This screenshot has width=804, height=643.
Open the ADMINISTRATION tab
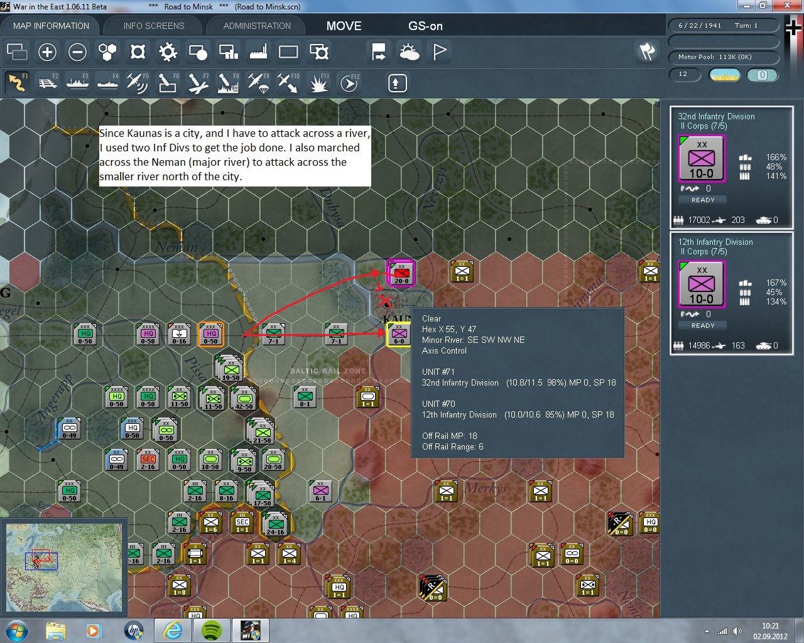257,26
